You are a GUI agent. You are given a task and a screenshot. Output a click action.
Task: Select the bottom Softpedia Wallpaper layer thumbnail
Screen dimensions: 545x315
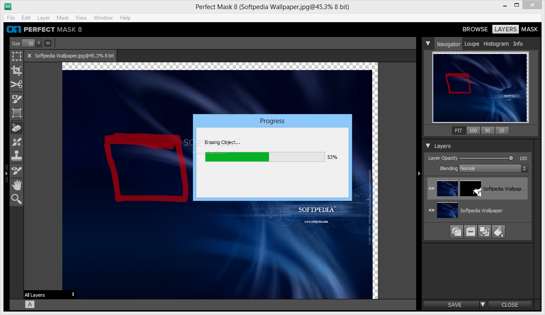447,210
